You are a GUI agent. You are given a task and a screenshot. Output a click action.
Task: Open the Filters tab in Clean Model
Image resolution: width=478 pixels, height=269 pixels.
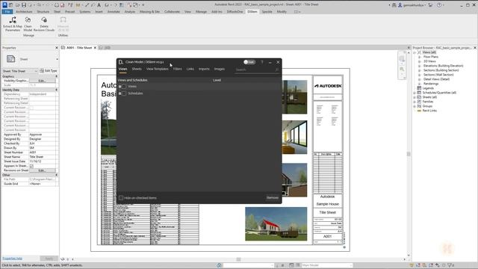(x=178, y=69)
